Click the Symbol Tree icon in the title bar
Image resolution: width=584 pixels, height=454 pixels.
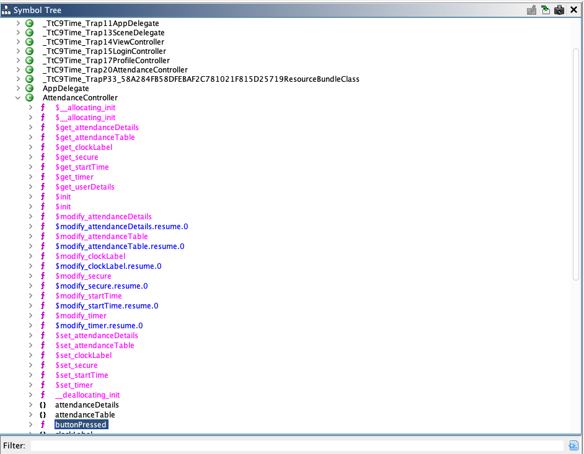click(x=6, y=11)
